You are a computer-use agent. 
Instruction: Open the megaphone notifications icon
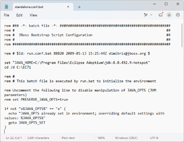pos(161,15)
